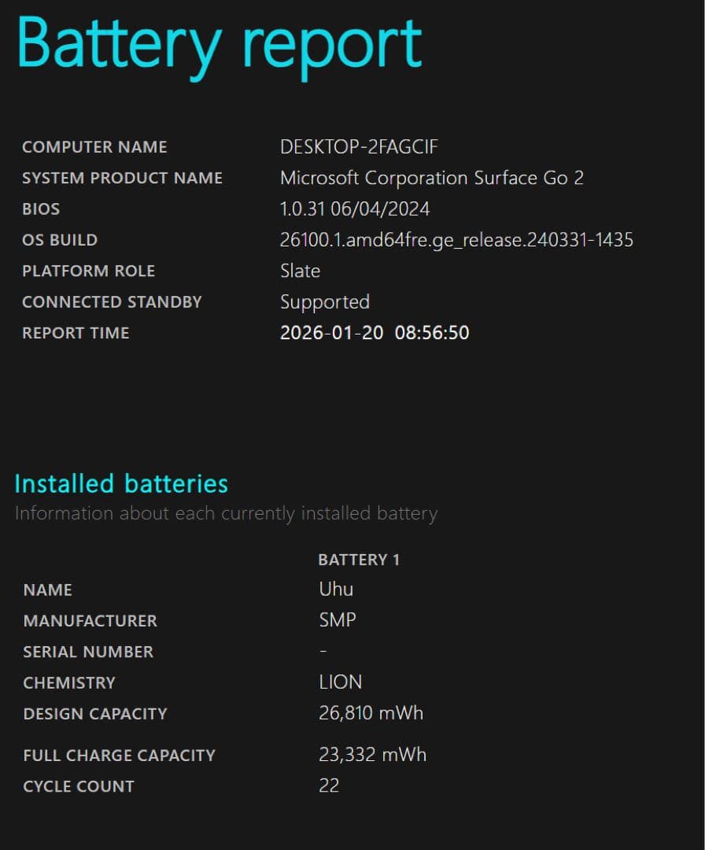Viewport: 705px width, 850px height.
Task: Click the LION chemistry value
Action: (341, 682)
